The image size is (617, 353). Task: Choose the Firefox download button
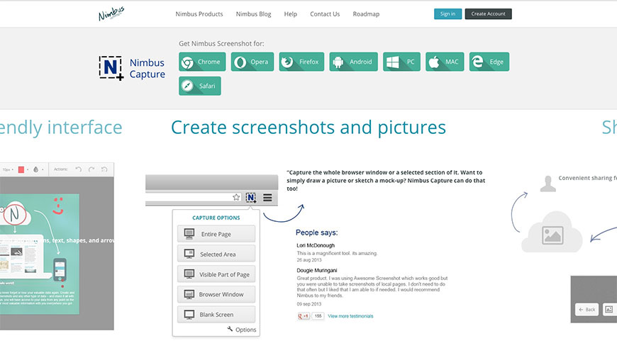[301, 62]
